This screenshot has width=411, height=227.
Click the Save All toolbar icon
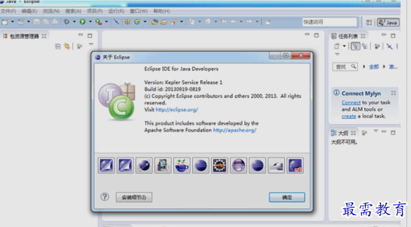click(x=46, y=22)
